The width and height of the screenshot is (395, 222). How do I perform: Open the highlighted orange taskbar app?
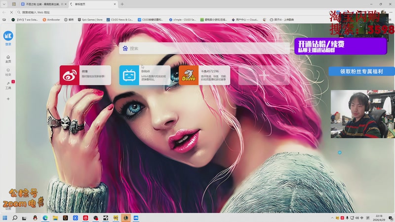pyautogui.click(x=126, y=218)
